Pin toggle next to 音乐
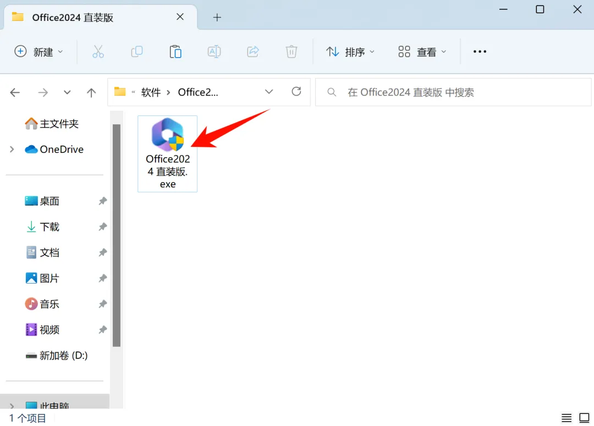 point(103,304)
